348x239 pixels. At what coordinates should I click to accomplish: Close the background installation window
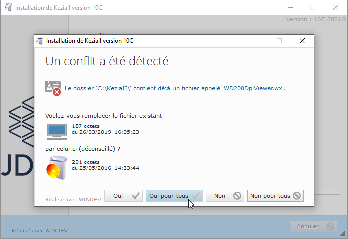click(x=336, y=7)
